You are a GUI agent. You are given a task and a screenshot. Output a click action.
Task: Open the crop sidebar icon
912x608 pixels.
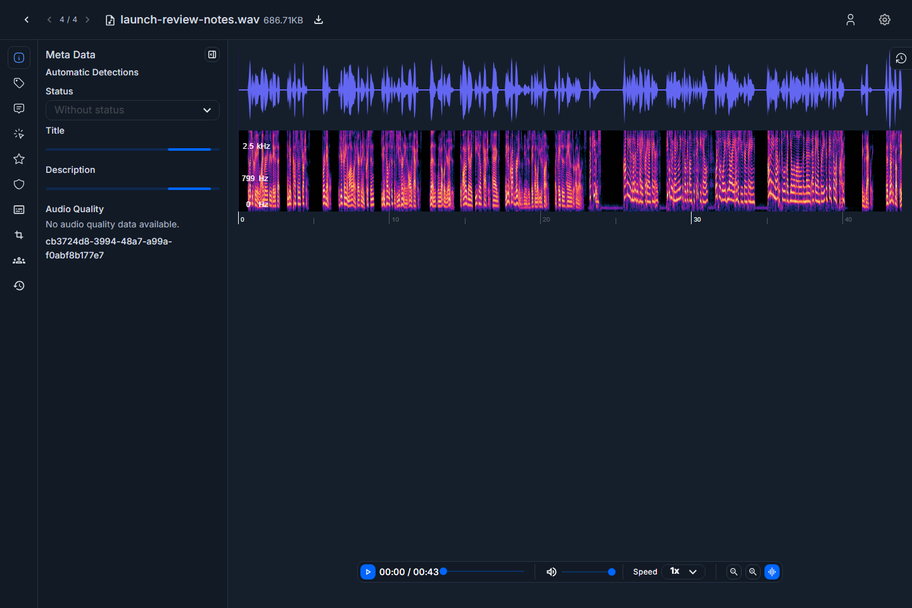coord(19,235)
